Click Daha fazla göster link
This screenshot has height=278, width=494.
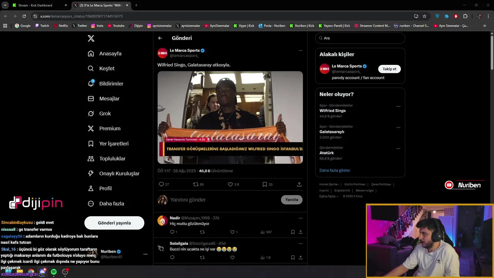pos(335,170)
